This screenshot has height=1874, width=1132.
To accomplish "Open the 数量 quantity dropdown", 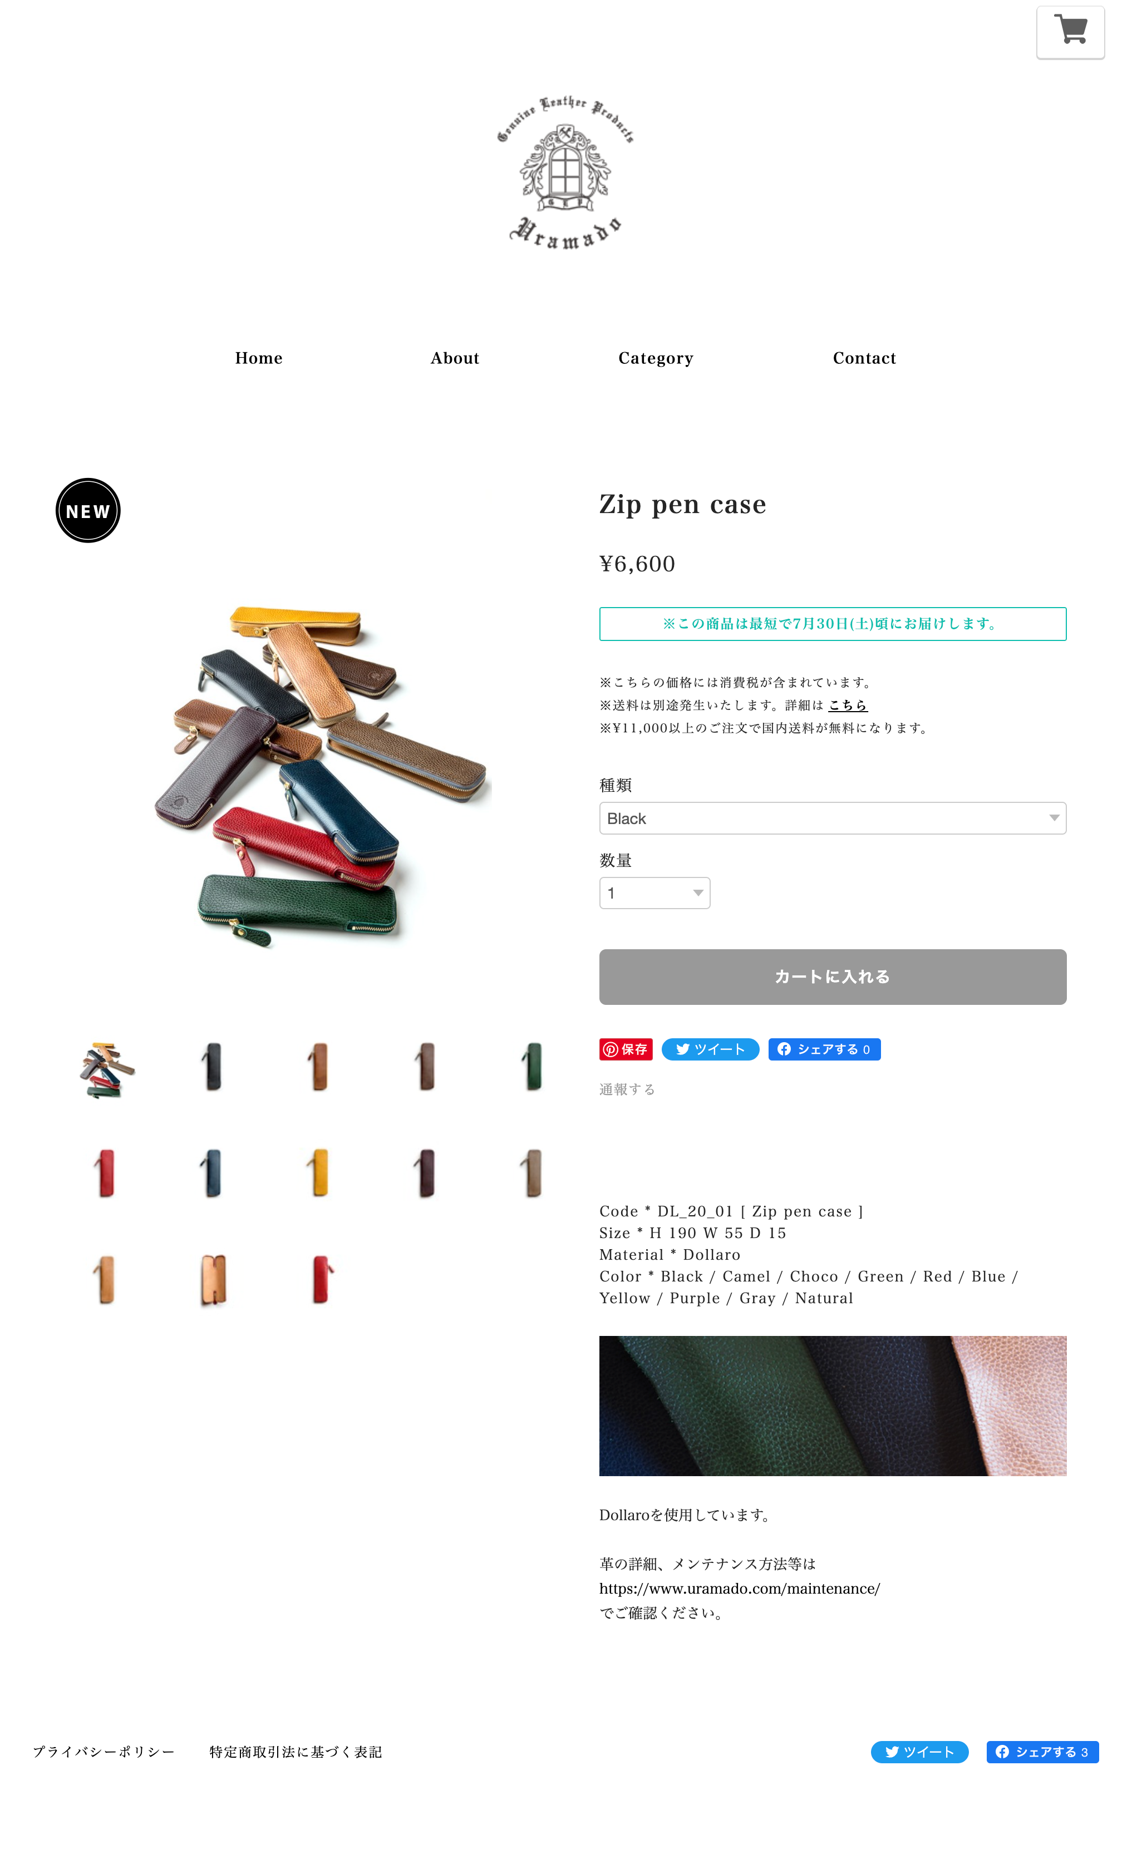I will (654, 893).
